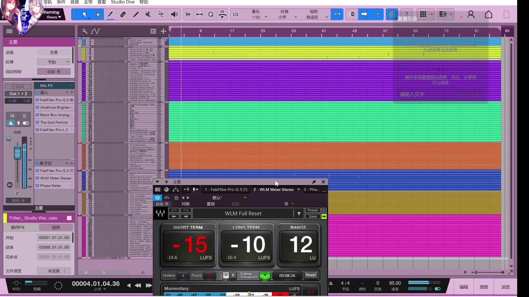
Task: Toggle Follow Transport green button
Action: 265,275
